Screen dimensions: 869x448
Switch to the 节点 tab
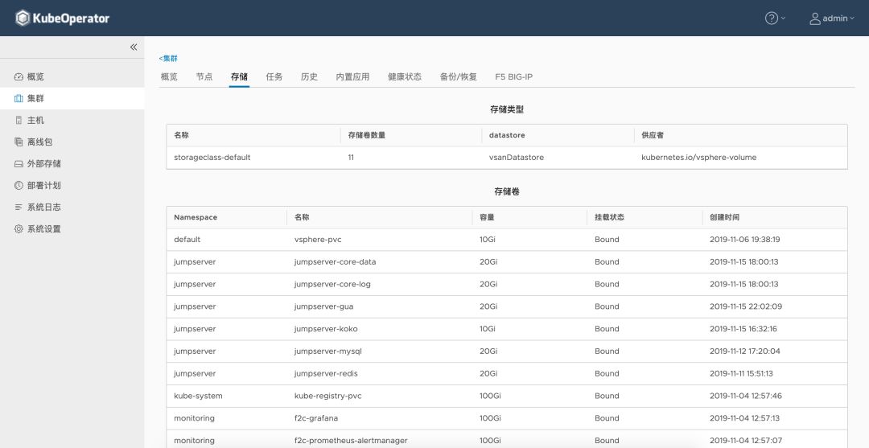[x=204, y=77]
